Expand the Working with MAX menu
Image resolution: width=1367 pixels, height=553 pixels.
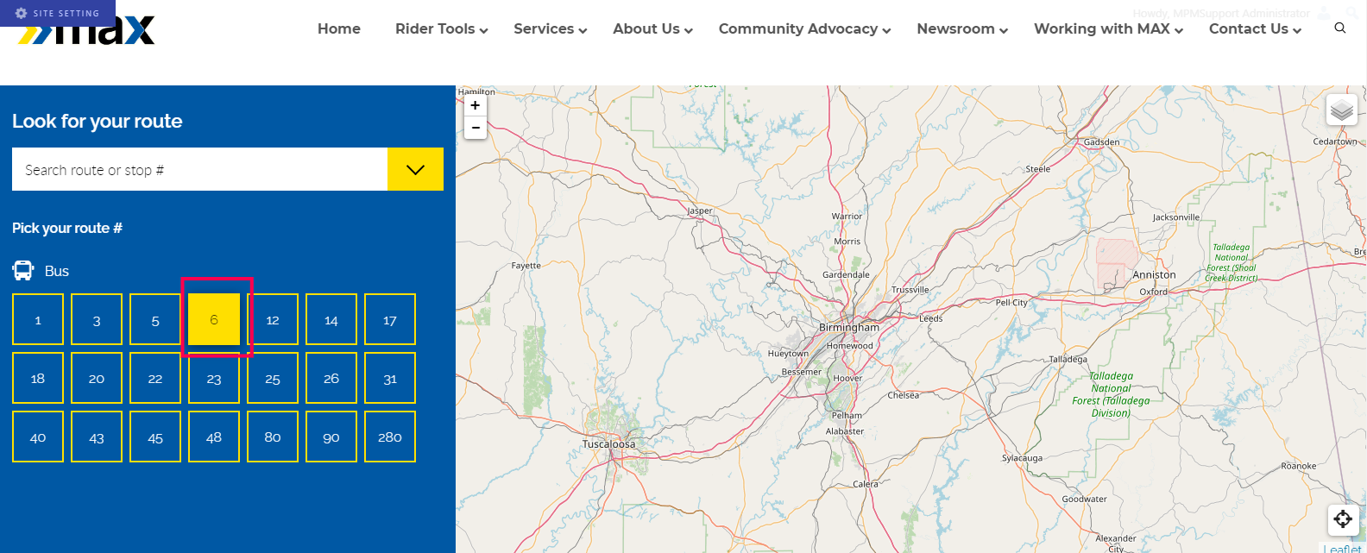point(1108,28)
